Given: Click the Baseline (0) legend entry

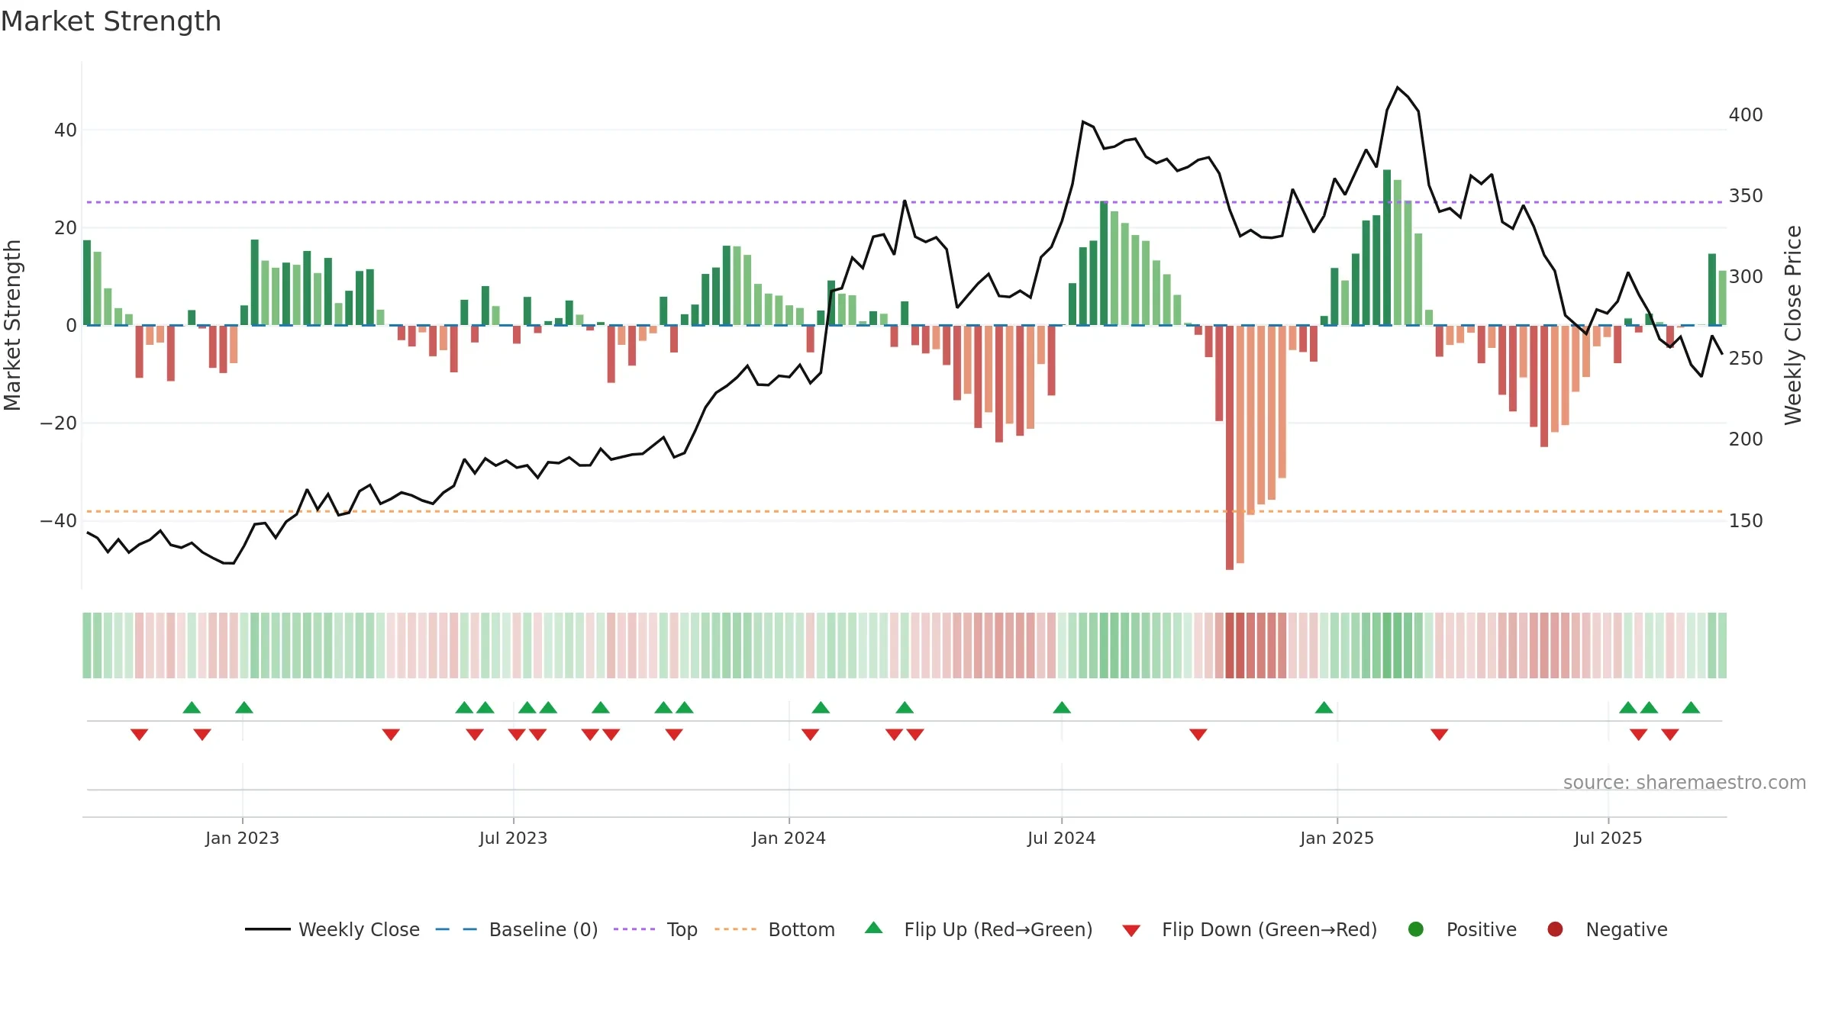Looking at the screenshot, I should pos(517,929).
